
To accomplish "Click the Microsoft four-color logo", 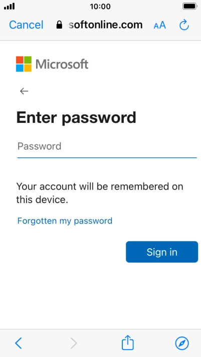I will pos(24,64).
